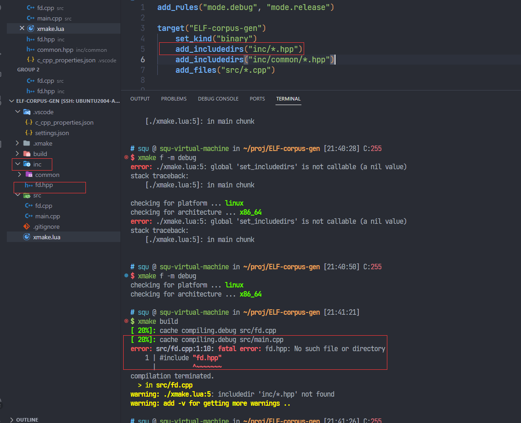Viewport: 521px width, 423px height.
Task: Click the set_kind("binary") line
Action: click(216, 39)
